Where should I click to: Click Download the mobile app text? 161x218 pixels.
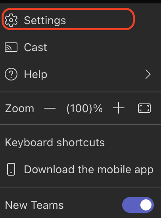(x=89, y=170)
